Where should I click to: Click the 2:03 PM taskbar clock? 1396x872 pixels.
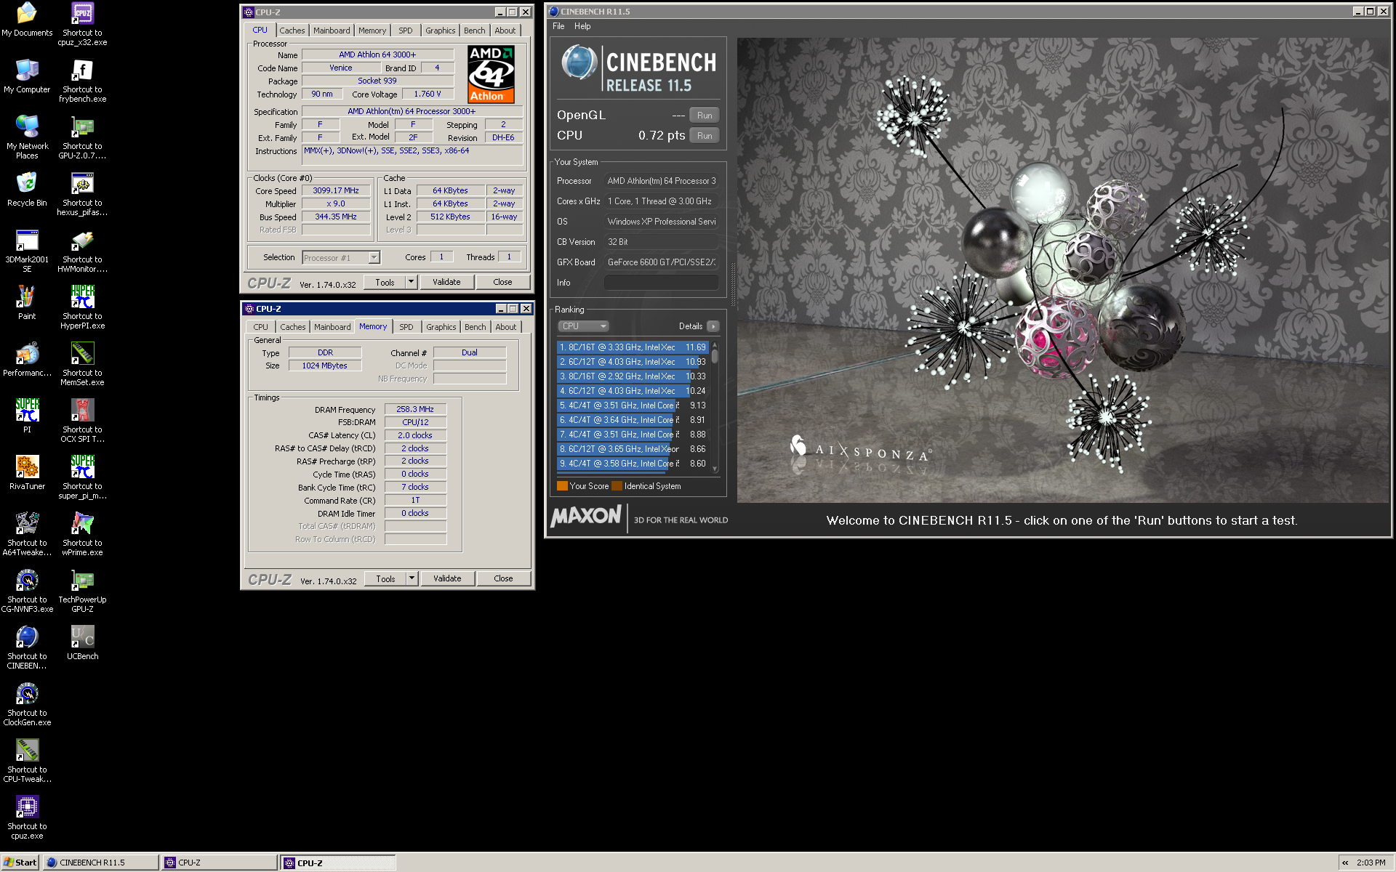1371,863
